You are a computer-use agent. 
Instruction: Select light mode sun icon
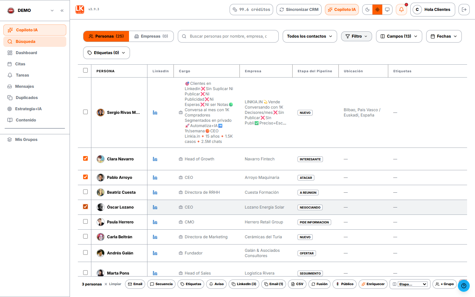point(377,10)
